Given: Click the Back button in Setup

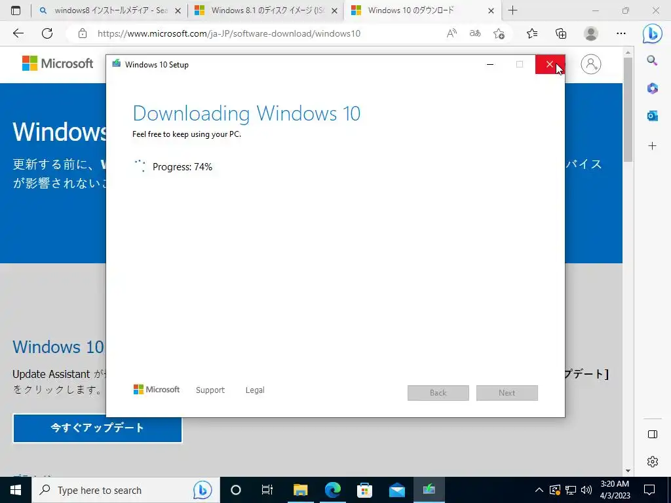Looking at the screenshot, I should [438, 393].
